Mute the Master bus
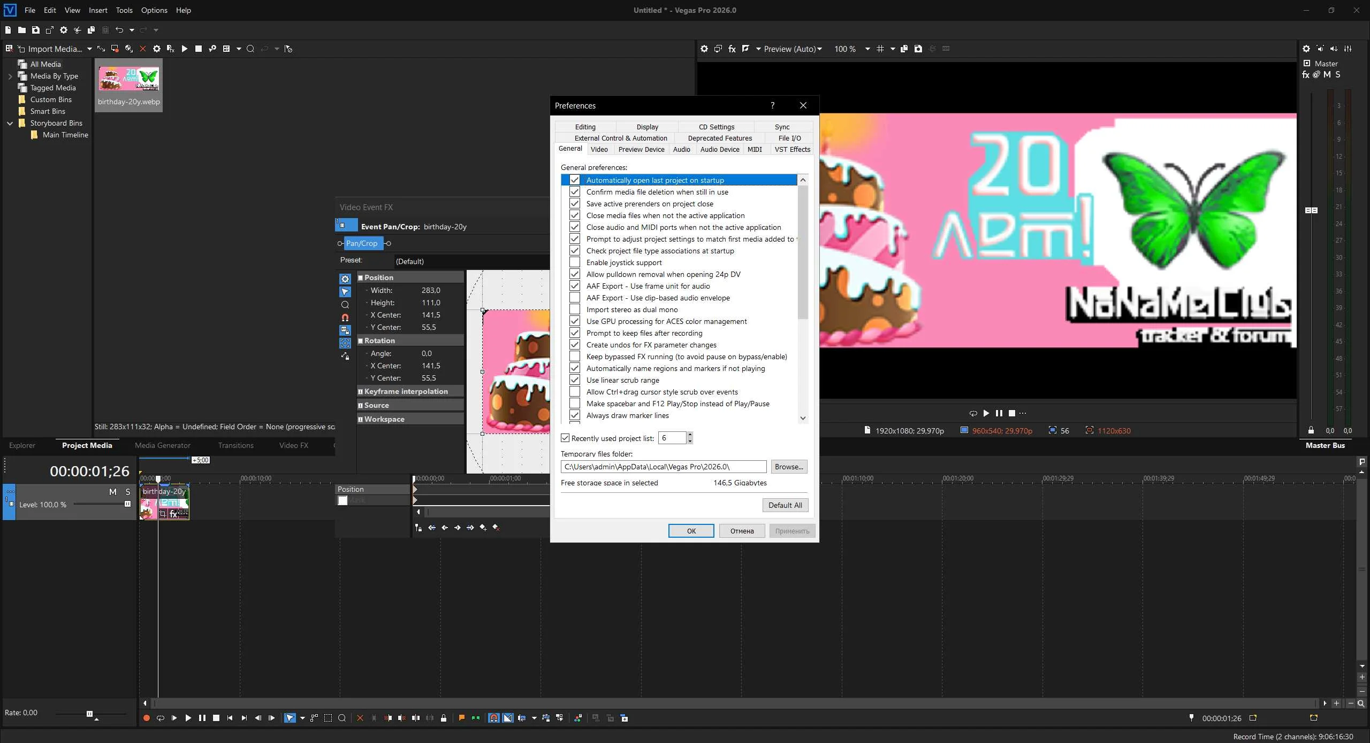Image resolution: width=1370 pixels, height=743 pixels. [x=1327, y=75]
